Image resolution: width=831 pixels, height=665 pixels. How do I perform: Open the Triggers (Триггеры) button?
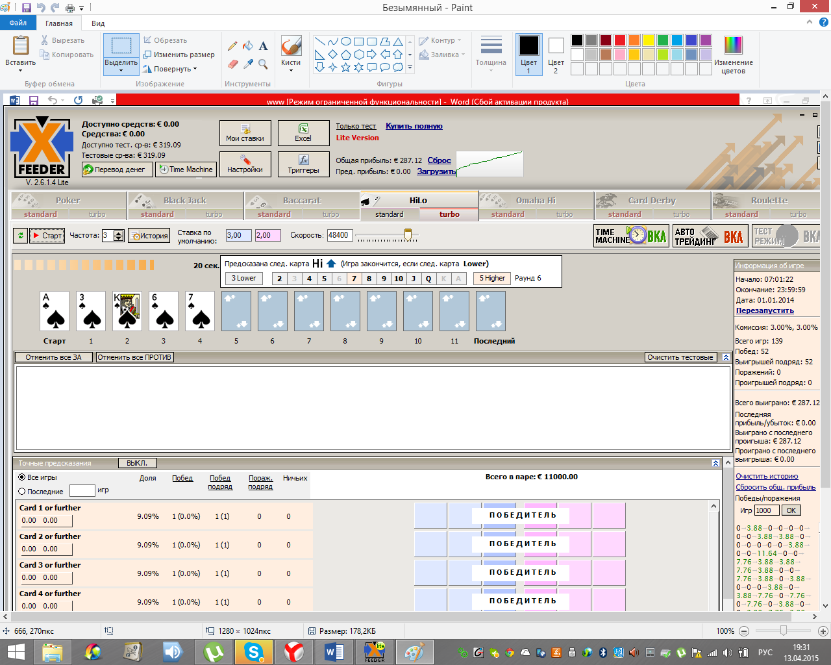(303, 164)
